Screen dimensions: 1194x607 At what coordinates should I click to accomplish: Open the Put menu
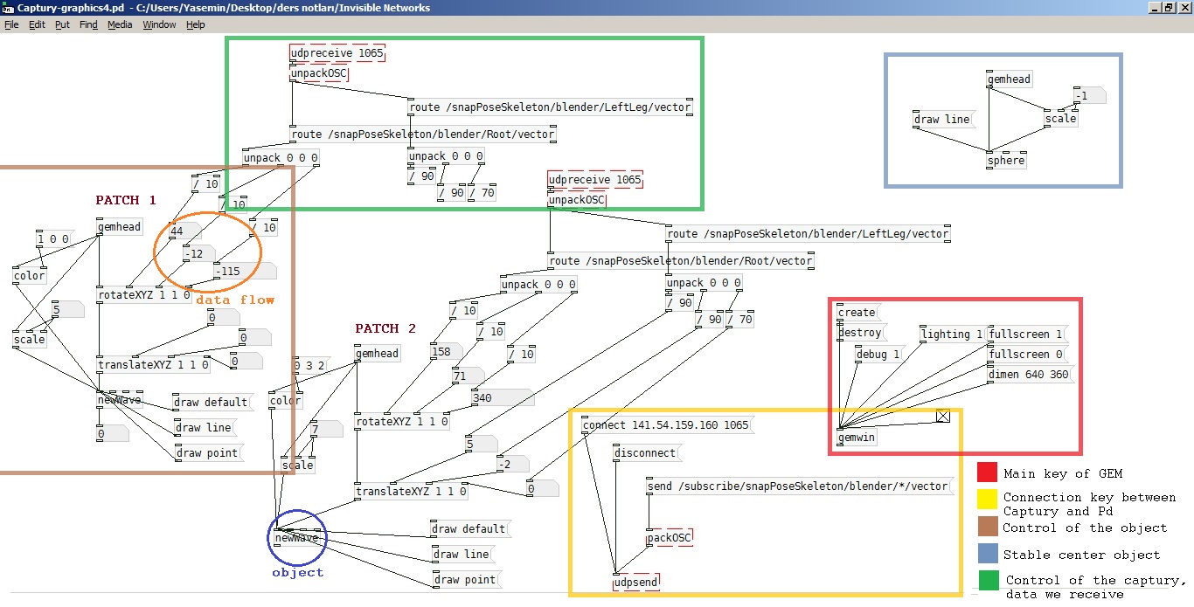pyautogui.click(x=62, y=24)
